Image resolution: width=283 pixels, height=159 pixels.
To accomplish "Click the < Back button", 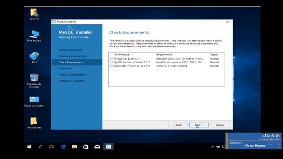I will point(178,125).
